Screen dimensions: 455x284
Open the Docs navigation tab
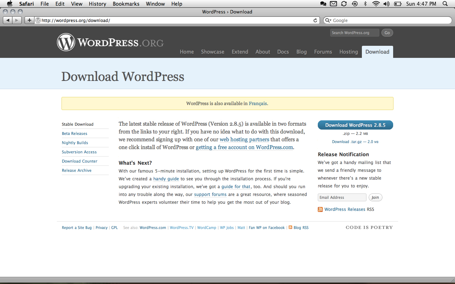tap(283, 52)
